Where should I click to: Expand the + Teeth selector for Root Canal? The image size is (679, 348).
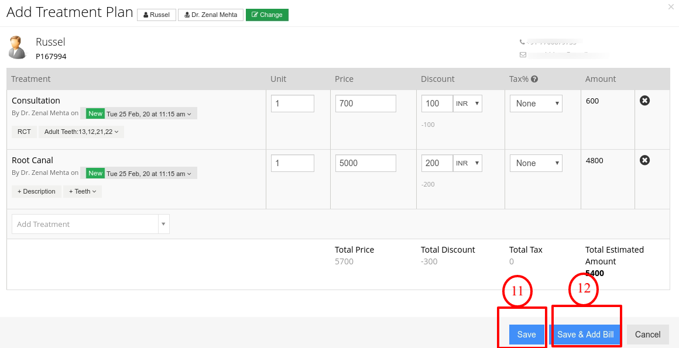[x=83, y=191]
